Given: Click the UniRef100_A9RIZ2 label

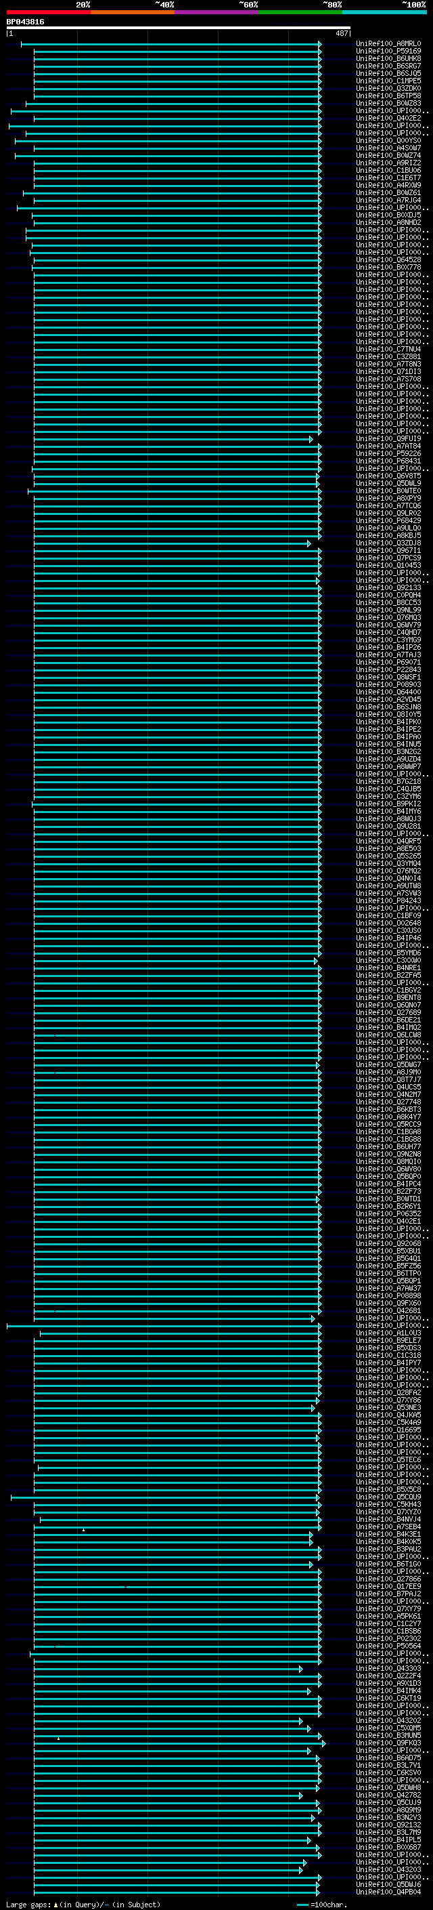Looking at the screenshot, I should [x=388, y=163].
